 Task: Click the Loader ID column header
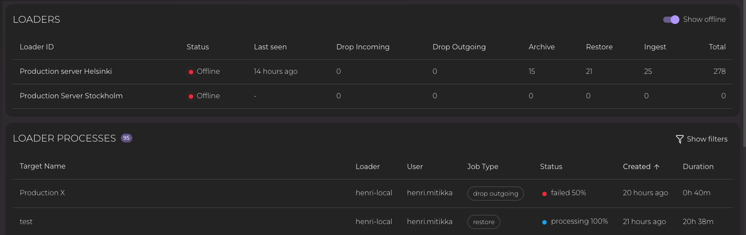click(x=37, y=47)
